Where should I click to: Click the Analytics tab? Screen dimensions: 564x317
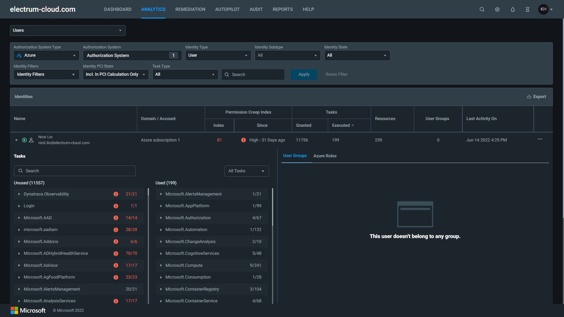tap(153, 9)
